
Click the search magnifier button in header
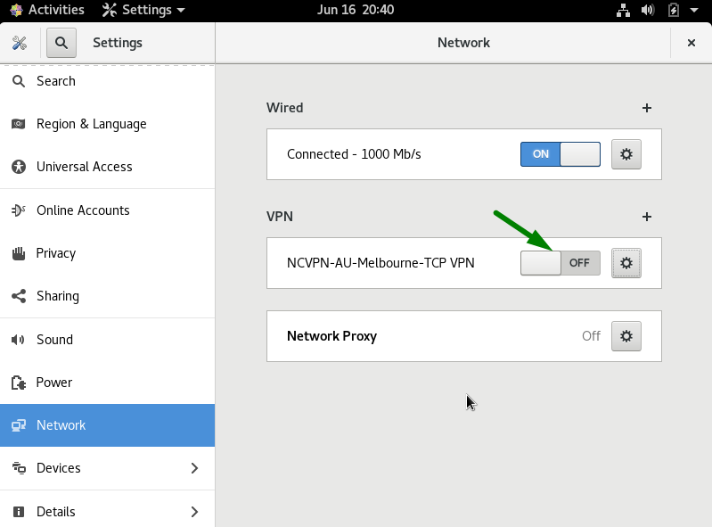click(61, 43)
